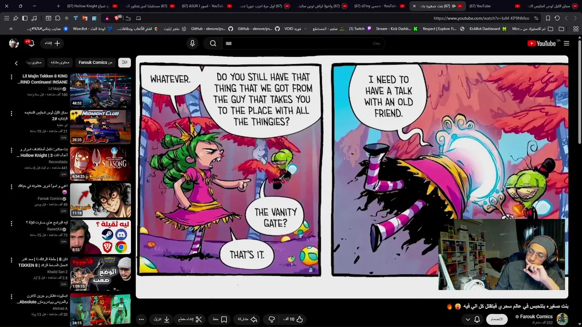Save the video to a playlist
The width and height of the screenshot is (582, 327).
(x=220, y=319)
